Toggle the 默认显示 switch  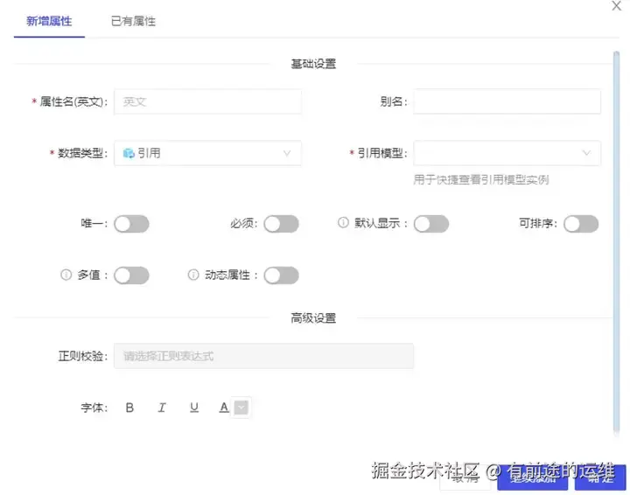coord(431,224)
